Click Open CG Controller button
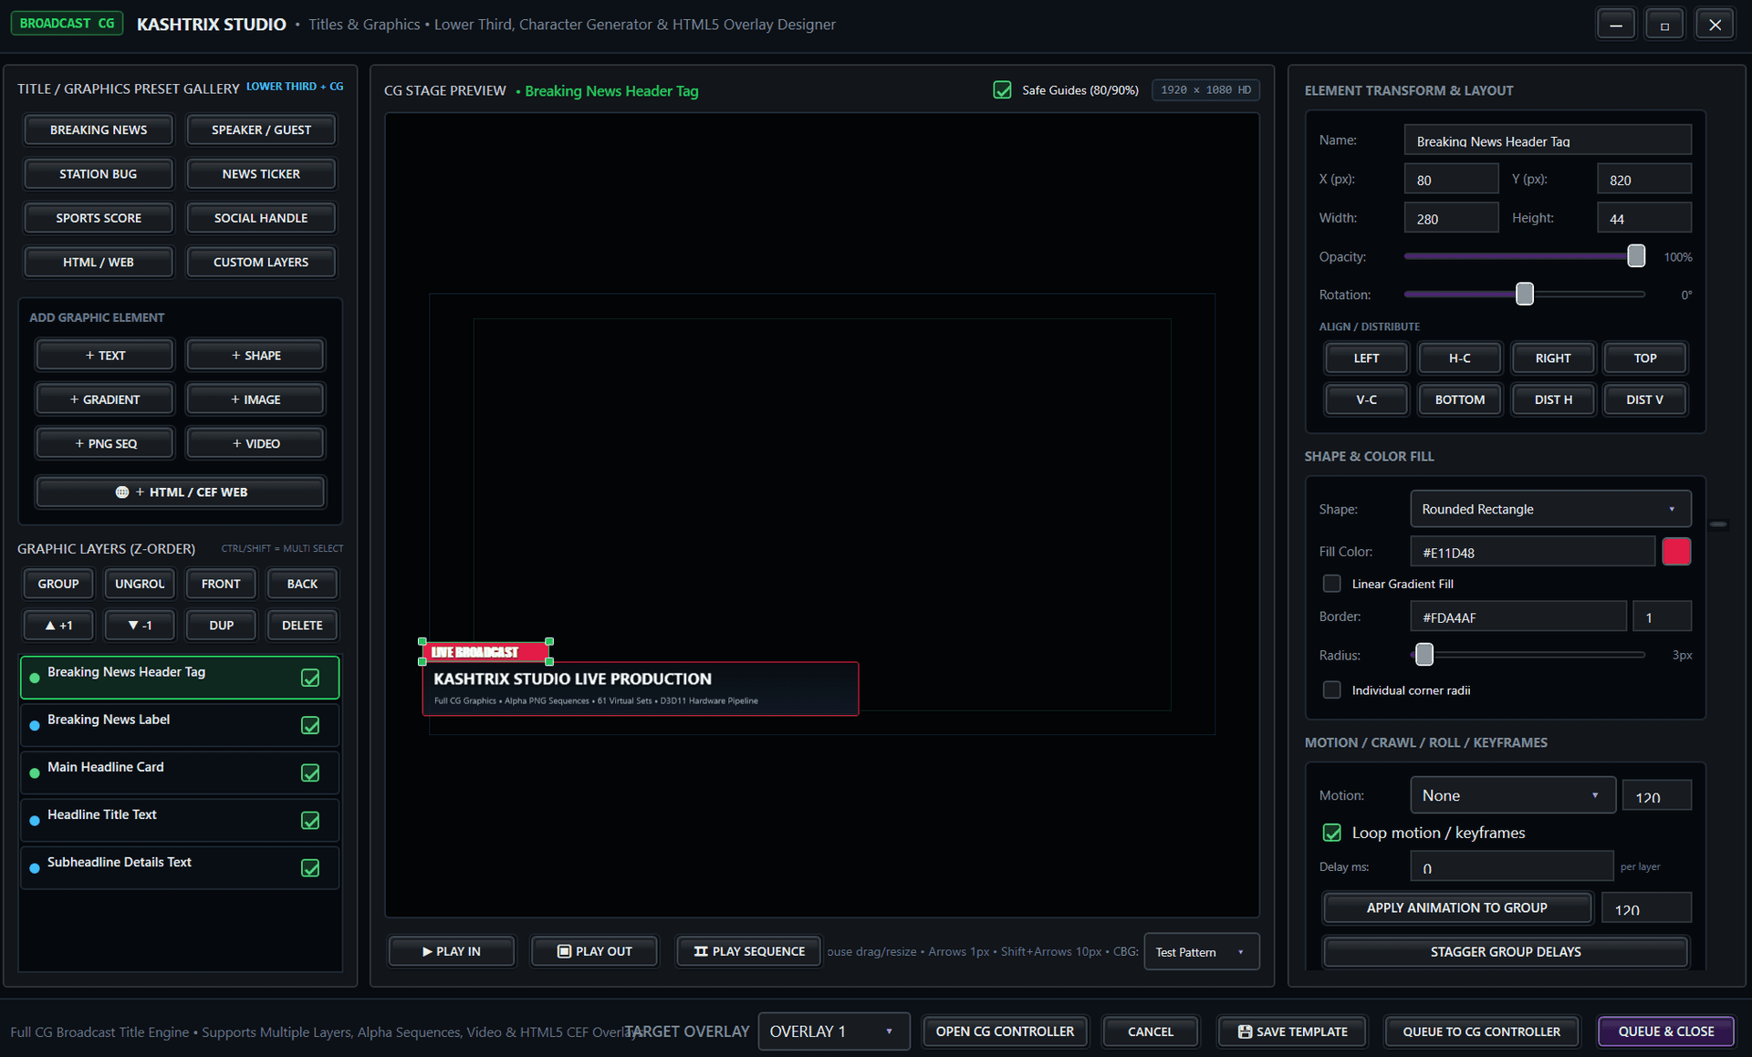Image resolution: width=1752 pixels, height=1057 pixels. pyautogui.click(x=1005, y=1031)
